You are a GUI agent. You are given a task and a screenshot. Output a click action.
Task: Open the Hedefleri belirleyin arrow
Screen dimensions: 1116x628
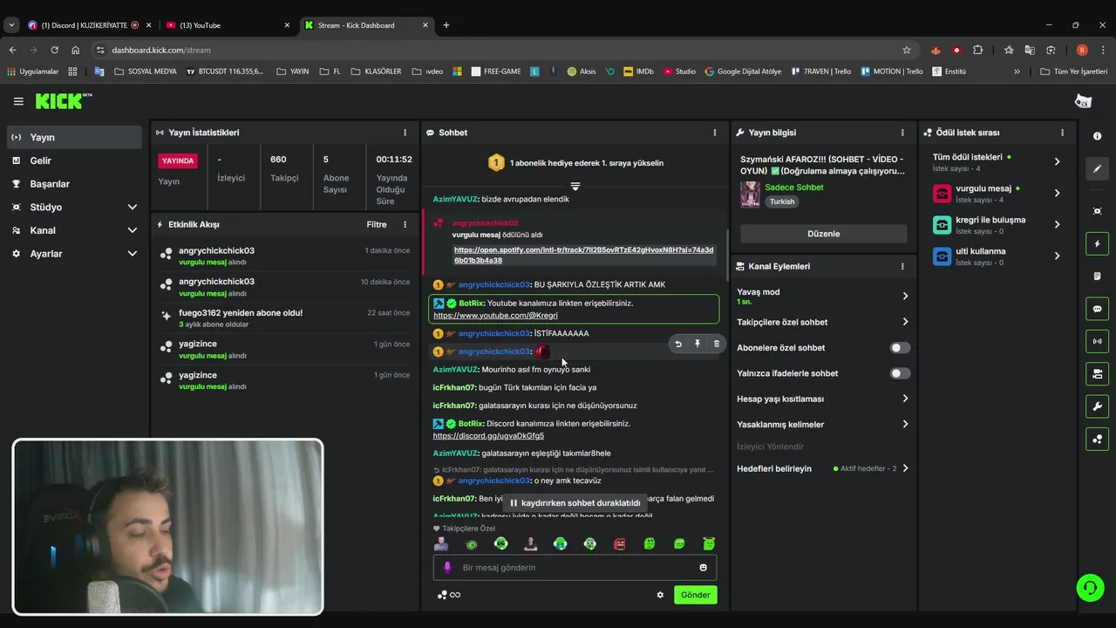[x=905, y=468]
